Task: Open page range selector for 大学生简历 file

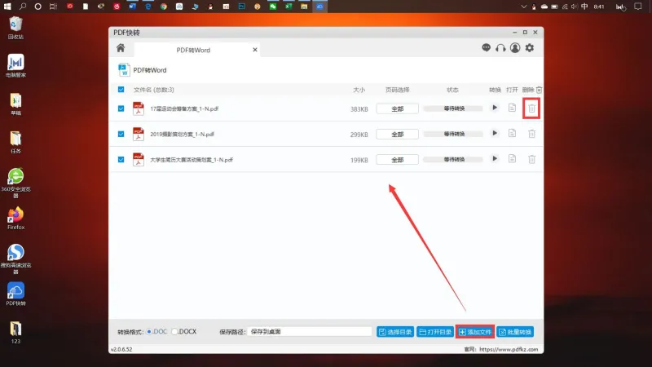Action: tap(397, 160)
